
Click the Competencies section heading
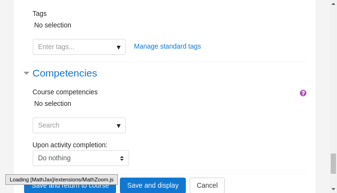tap(65, 73)
